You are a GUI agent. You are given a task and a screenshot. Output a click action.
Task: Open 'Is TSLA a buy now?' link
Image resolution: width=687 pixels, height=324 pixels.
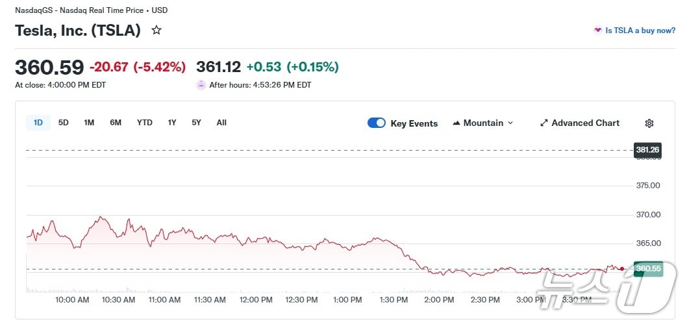click(x=640, y=31)
